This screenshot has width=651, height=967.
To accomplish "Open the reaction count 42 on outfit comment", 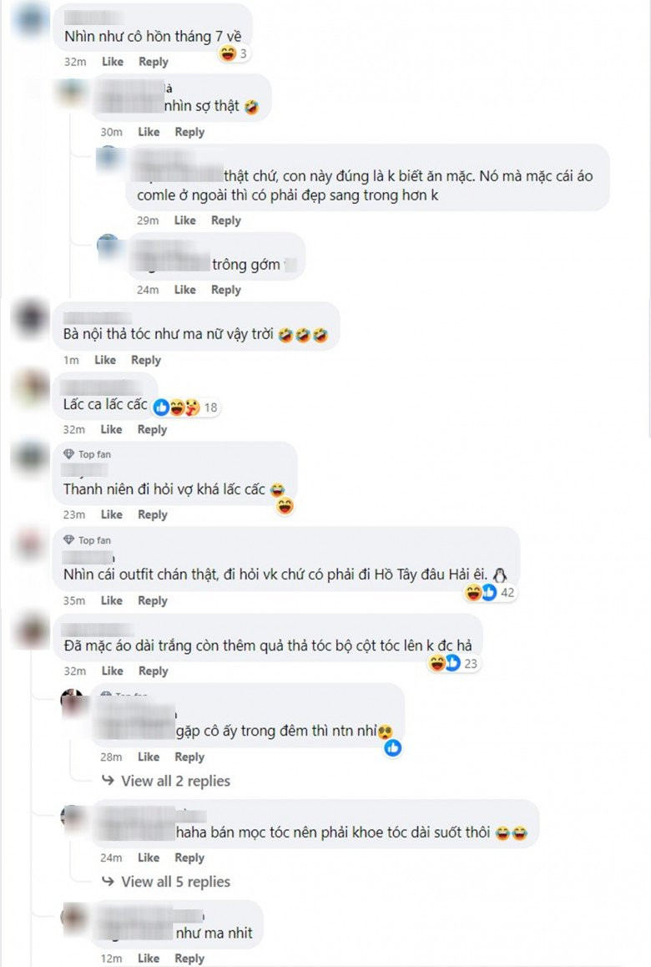I will pyautogui.click(x=490, y=593).
